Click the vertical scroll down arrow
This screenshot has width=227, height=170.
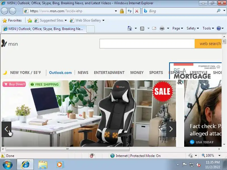click(224, 144)
